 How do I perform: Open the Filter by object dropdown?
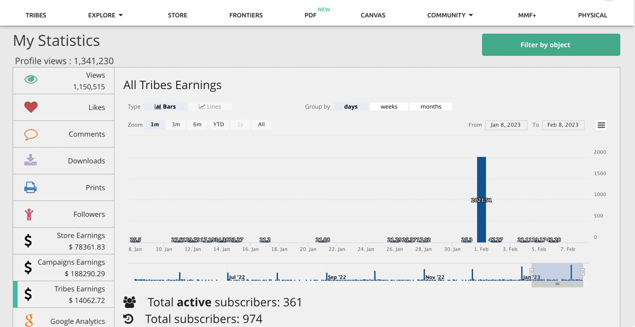pyautogui.click(x=551, y=45)
